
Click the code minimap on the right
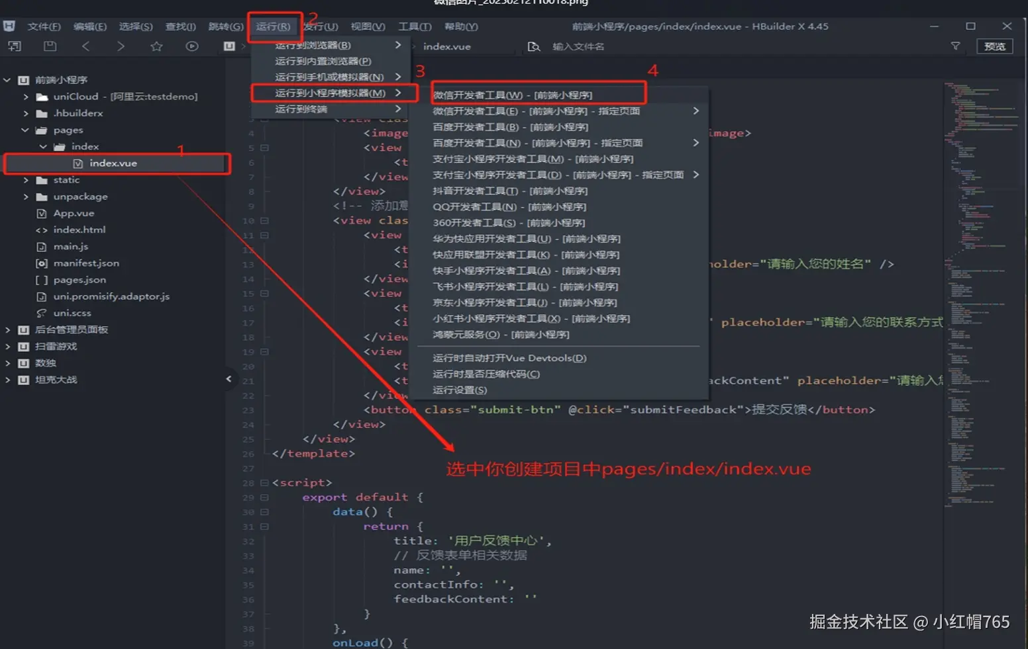pos(980,294)
